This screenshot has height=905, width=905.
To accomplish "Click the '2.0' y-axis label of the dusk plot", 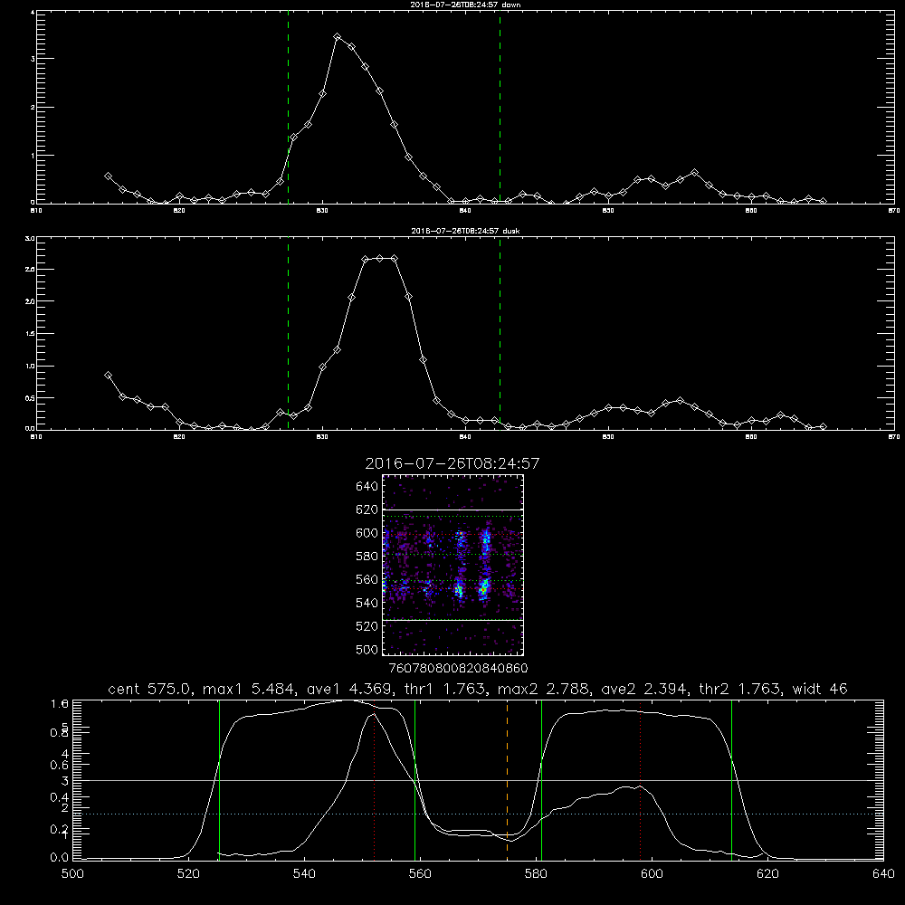I will 31,301.
